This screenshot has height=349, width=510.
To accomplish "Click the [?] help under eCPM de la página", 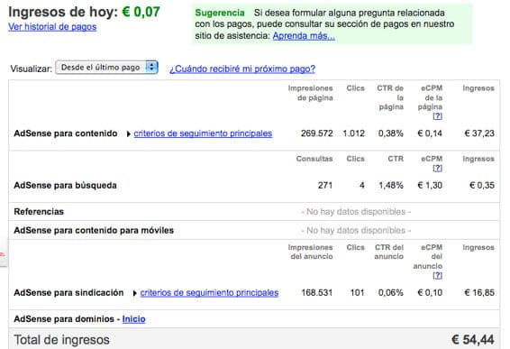I will [x=438, y=116].
